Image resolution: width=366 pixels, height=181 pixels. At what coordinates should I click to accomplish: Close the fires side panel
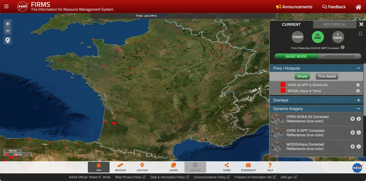click(361, 24)
